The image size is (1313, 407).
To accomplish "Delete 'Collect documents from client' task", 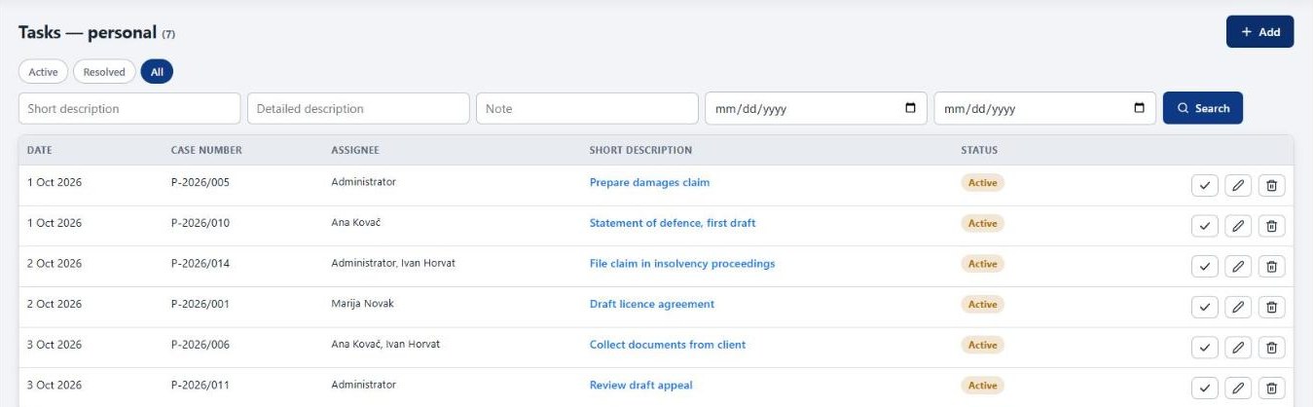I will click(1271, 348).
